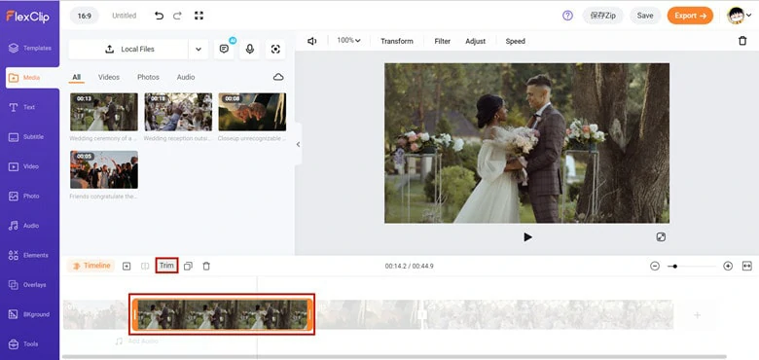Open the Elements sidebar section
Viewport: 759px width, 360px height.
pyautogui.click(x=29, y=255)
